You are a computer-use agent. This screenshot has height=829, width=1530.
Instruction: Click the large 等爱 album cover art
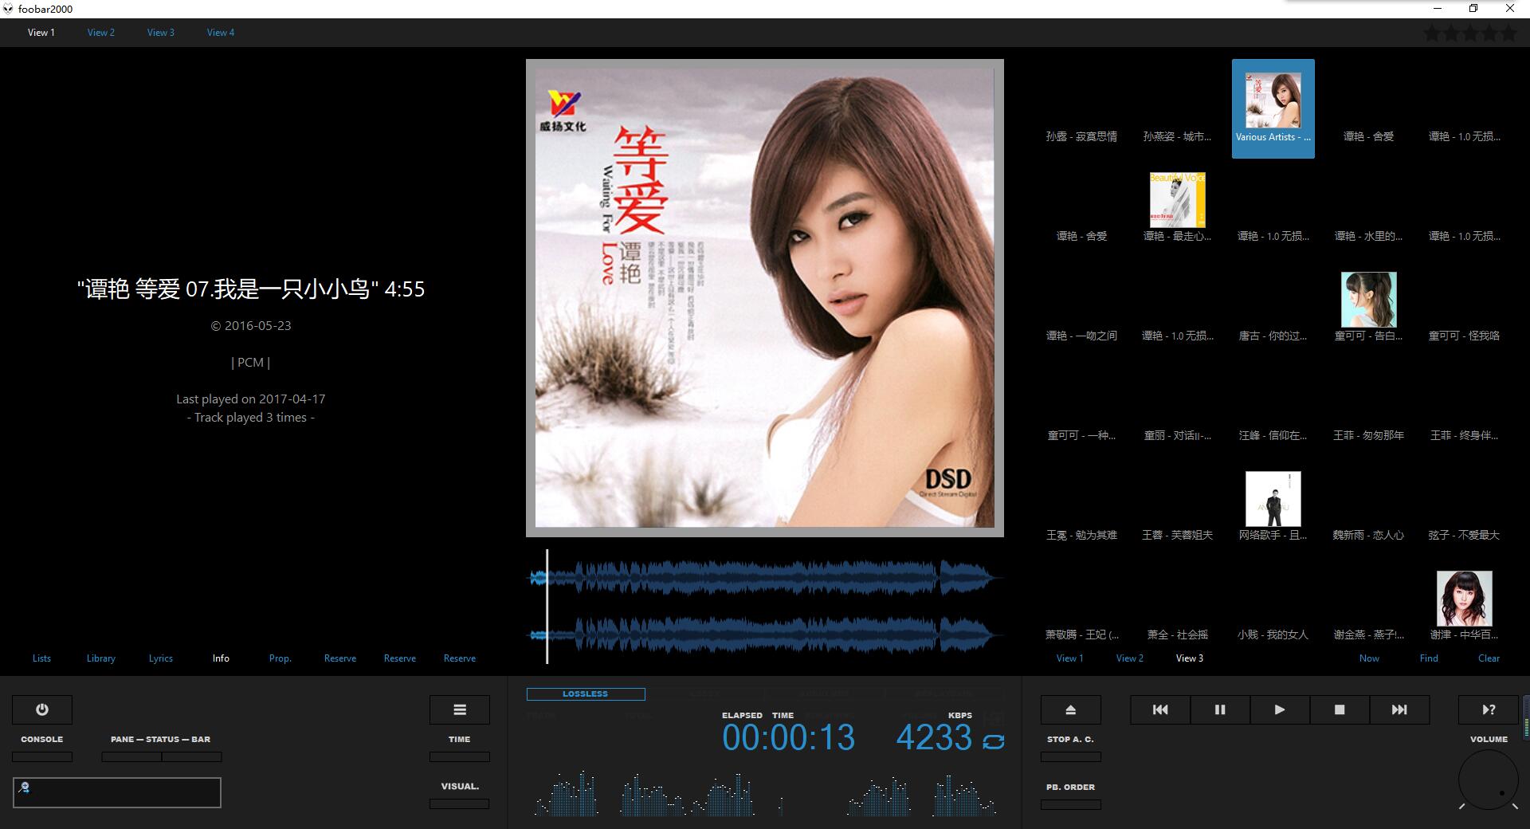765,298
